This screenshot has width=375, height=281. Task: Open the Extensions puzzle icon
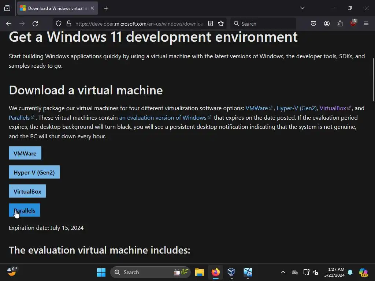(340, 24)
